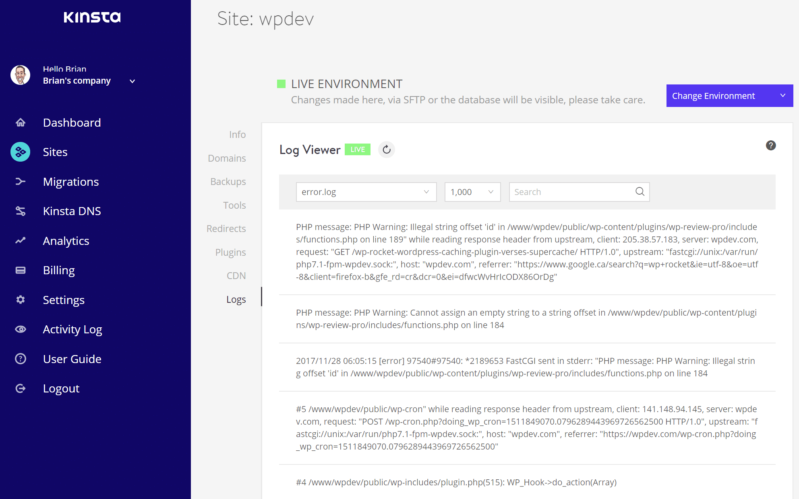Refresh the log viewer
Image resolution: width=799 pixels, height=499 pixels.
386,150
